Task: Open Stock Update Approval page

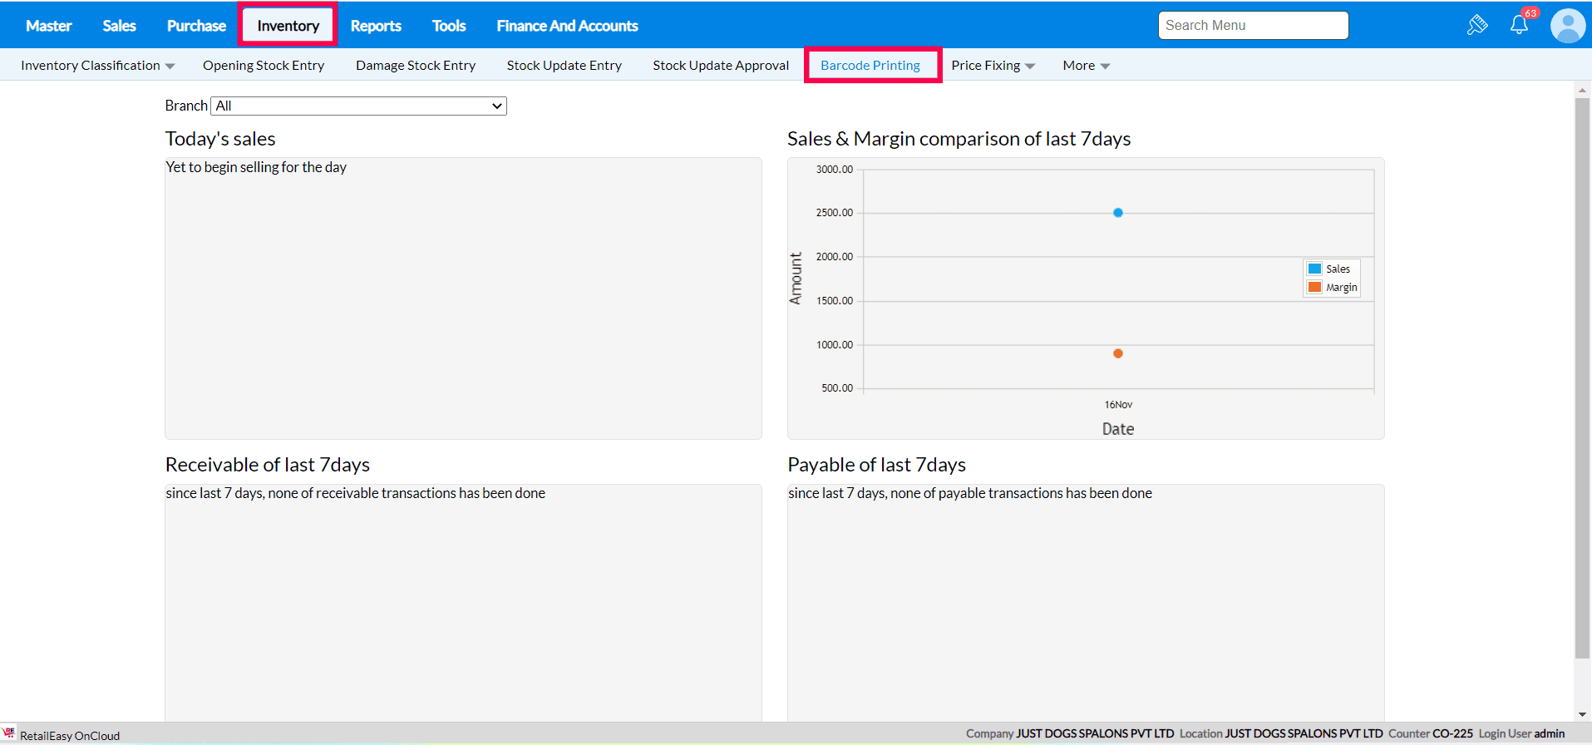Action: tap(721, 66)
